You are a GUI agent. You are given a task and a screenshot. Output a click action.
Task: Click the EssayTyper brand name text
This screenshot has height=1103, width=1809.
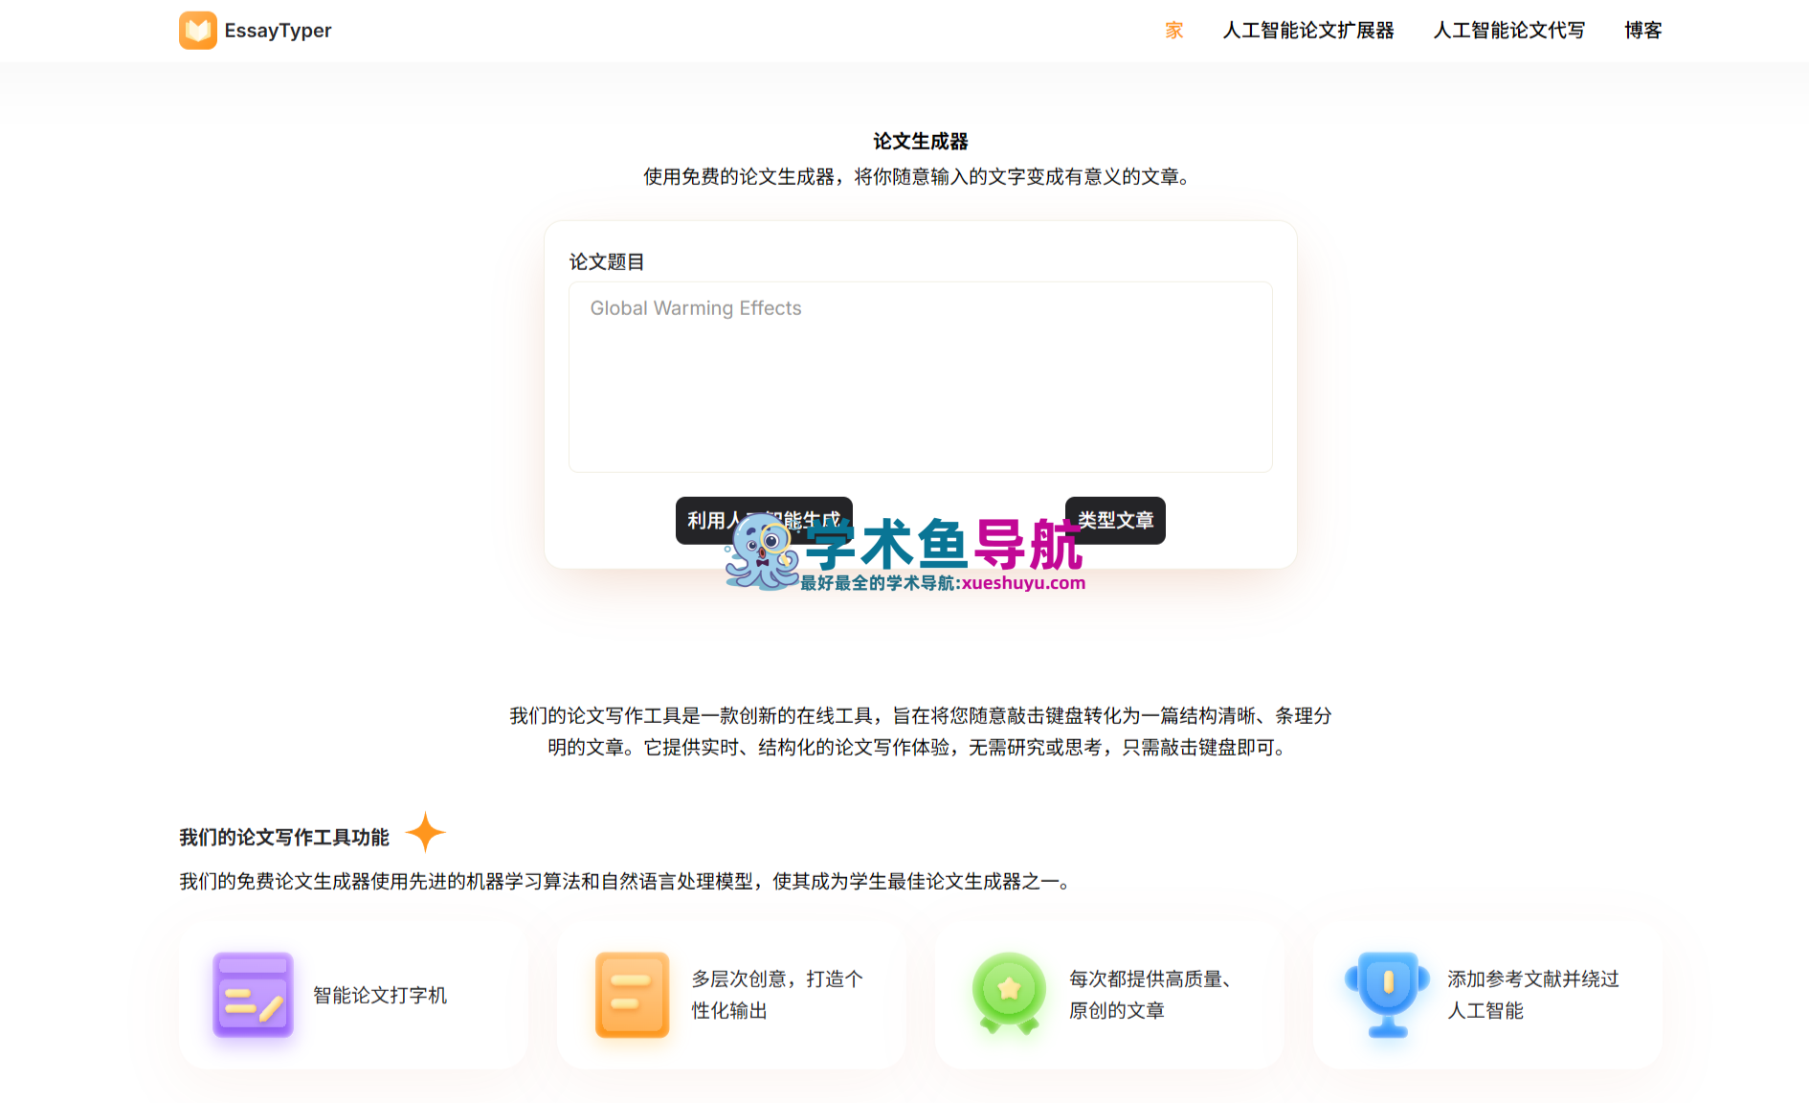[x=278, y=31]
